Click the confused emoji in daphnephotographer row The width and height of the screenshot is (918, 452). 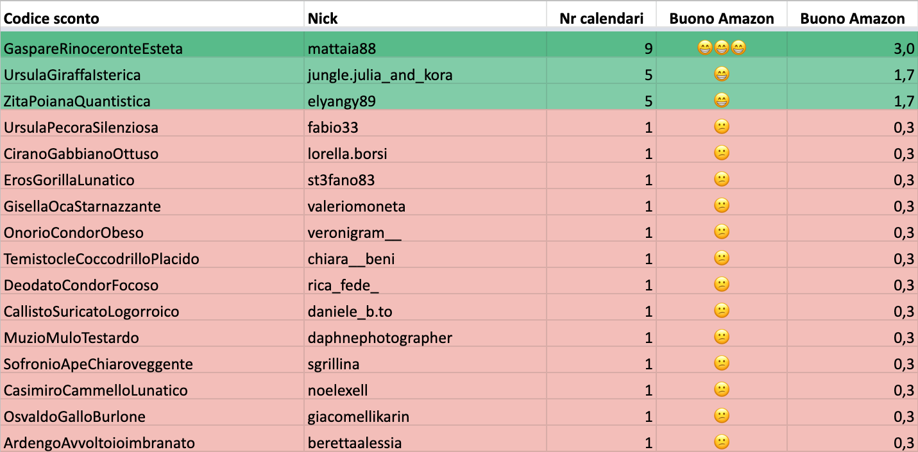pos(722,337)
